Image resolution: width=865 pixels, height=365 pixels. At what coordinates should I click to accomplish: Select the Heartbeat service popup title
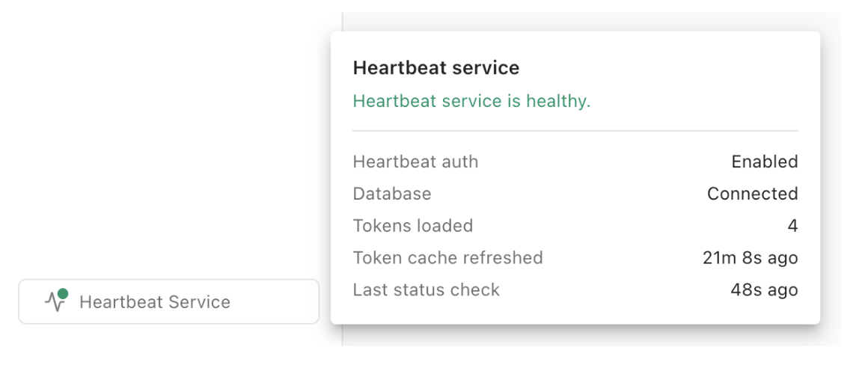(x=435, y=68)
